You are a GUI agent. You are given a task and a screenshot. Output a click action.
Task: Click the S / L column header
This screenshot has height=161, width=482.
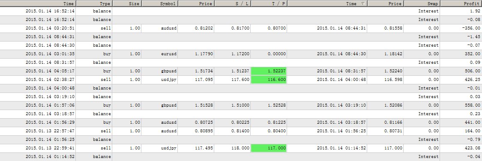[x=232, y=4]
